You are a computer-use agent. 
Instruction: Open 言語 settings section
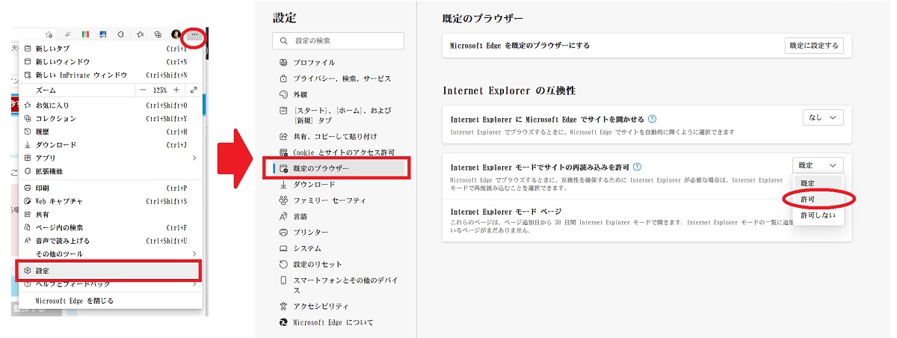(339, 216)
